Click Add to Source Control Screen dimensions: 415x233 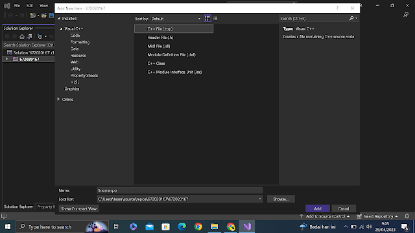(325, 216)
